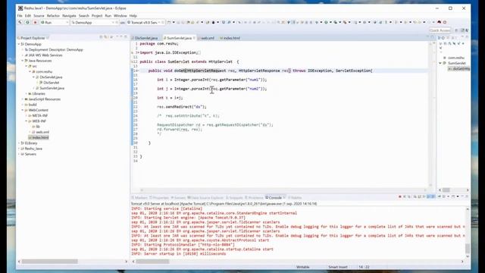Open the Run launch mode dropdown
Image resolution: width=485 pixels, height=273 pixels.
[x=67, y=23]
